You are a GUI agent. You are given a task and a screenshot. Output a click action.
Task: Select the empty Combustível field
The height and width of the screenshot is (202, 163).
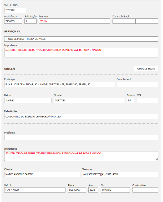pyautogui.click(x=145, y=190)
